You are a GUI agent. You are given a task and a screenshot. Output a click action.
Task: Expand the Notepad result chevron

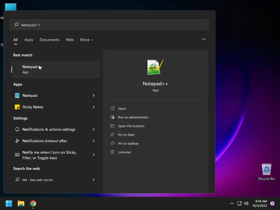[94, 95]
